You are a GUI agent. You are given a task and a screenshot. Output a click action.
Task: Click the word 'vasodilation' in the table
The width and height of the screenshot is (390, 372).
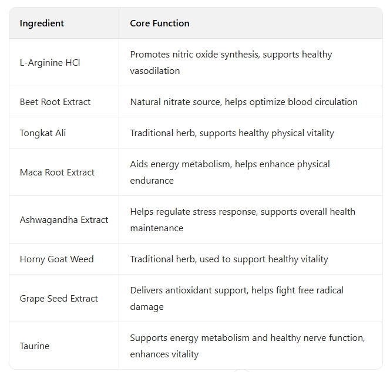tap(155, 71)
